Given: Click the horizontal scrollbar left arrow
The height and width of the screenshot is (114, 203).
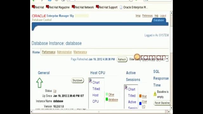Looking at the screenshot, I should pyautogui.click(x=31, y=111).
